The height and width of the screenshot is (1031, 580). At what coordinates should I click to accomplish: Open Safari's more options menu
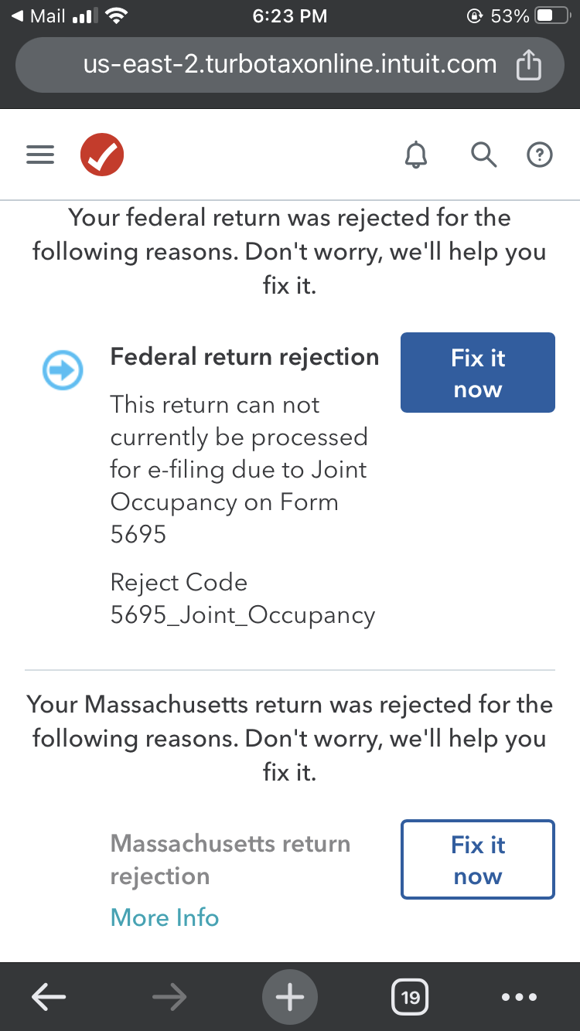520,996
